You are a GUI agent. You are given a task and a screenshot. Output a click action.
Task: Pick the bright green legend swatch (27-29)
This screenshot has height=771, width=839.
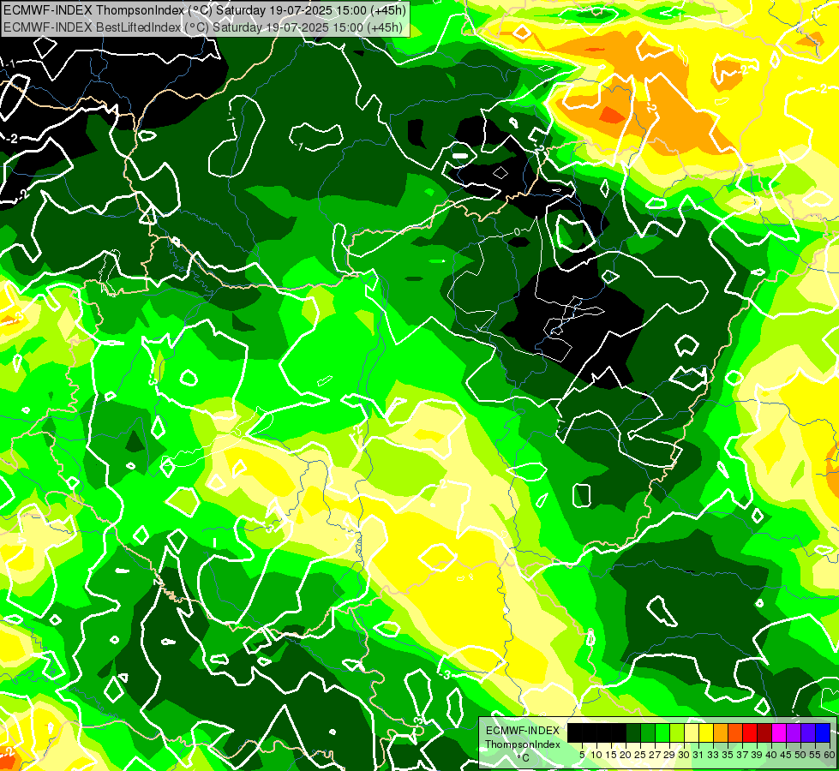click(662, 732)
